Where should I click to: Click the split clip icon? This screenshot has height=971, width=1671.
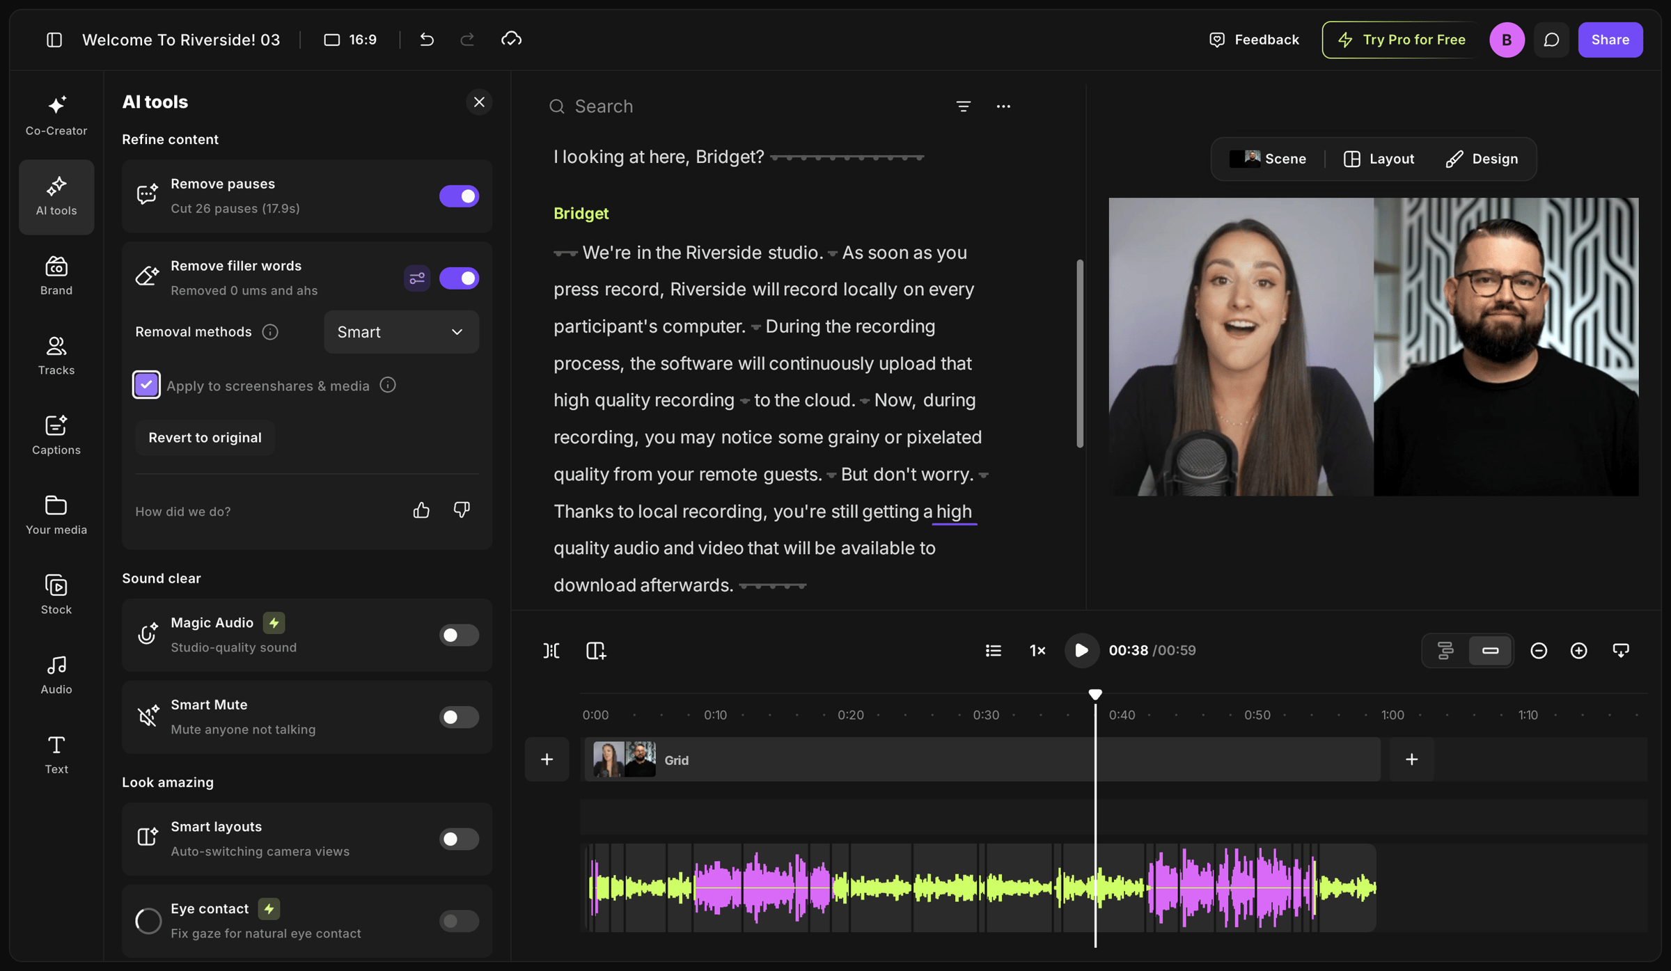click(x=551, y=650)
